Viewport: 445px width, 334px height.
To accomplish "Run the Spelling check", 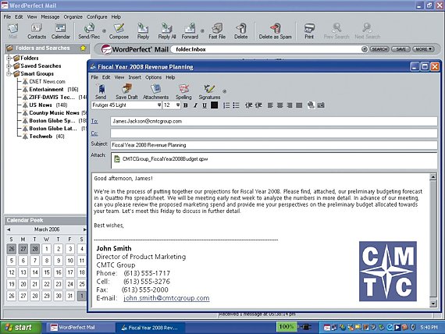I will click(x=183, y=91).
